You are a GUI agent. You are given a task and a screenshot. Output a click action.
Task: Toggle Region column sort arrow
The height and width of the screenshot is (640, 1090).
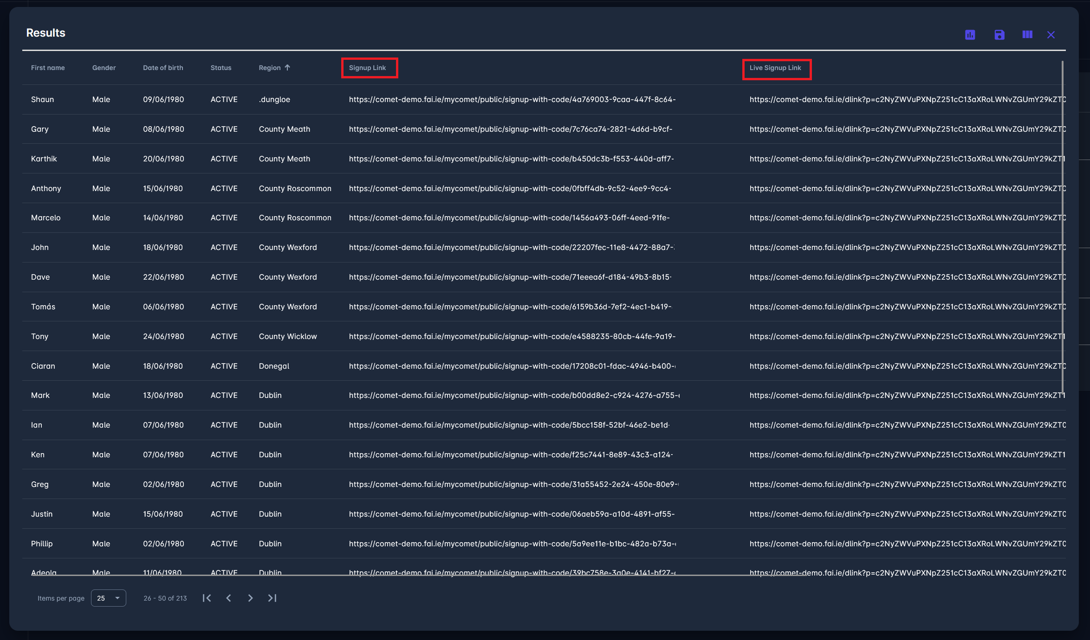click(x=287, y=68)
